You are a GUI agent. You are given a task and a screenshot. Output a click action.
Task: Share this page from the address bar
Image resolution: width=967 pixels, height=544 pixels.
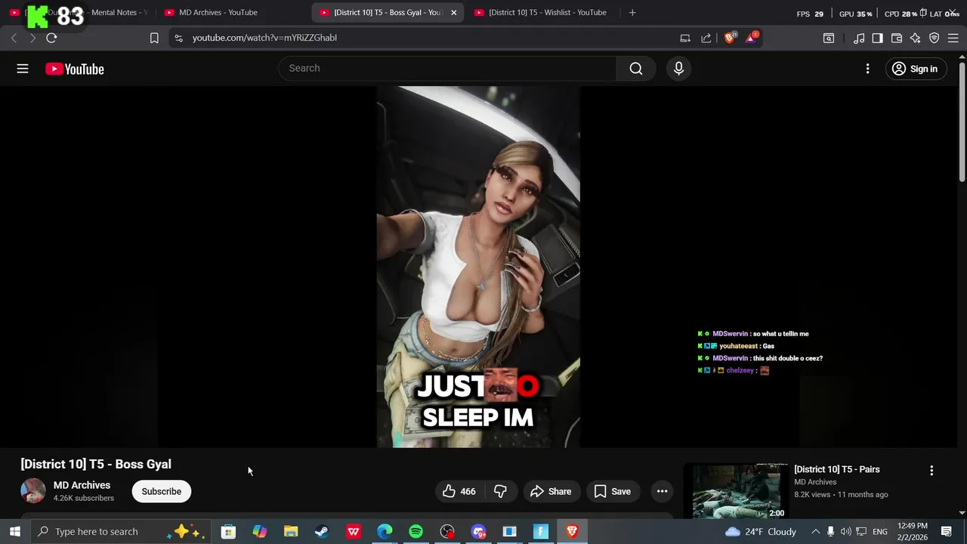pos(706,38)
